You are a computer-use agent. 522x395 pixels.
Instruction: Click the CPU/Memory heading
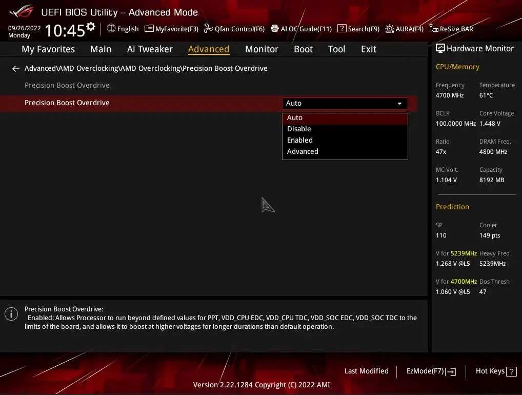(x=457, y=67)
